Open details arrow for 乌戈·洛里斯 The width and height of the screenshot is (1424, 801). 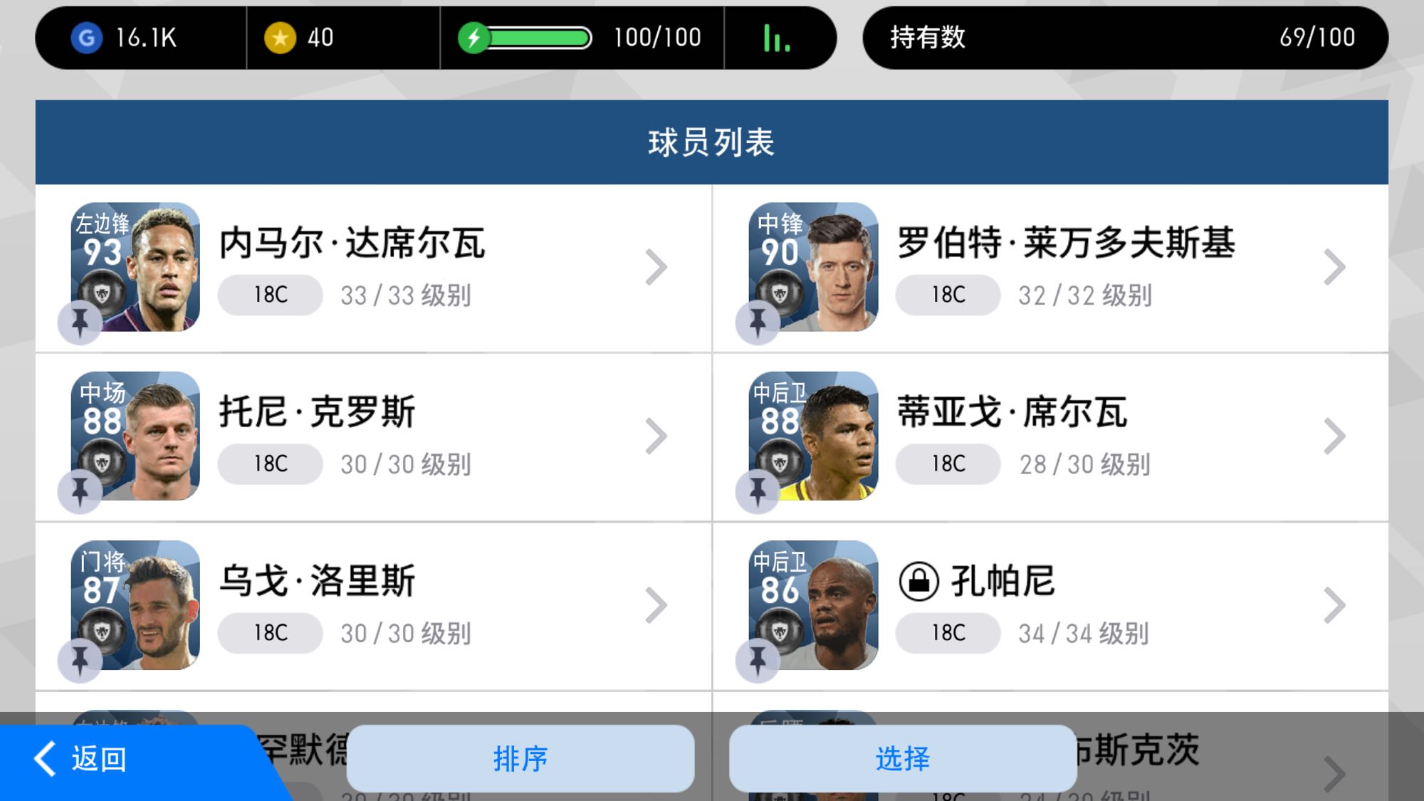click(x=656, y=605)
